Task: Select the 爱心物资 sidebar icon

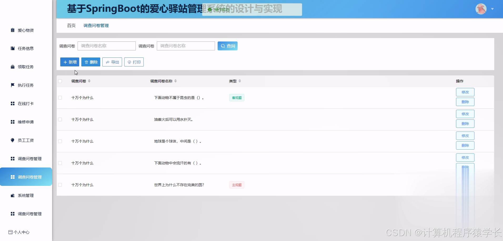Action: pyautogui.click(x=12, y=30)
